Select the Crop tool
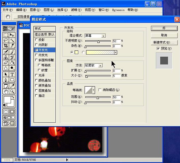 pos(6,46)
